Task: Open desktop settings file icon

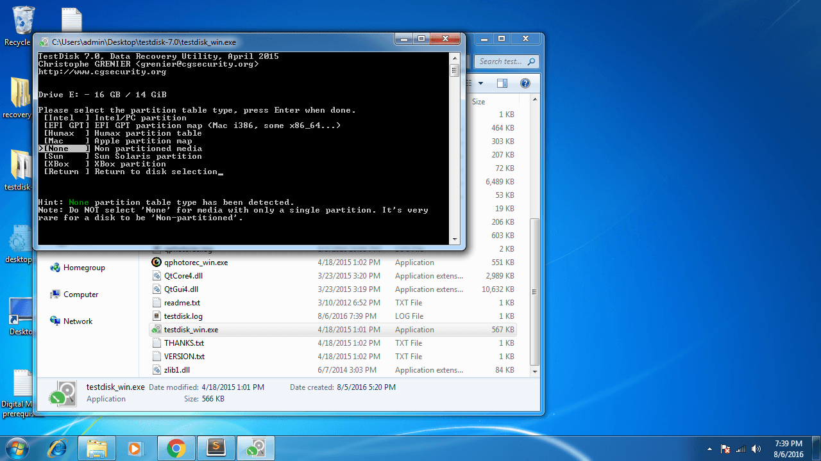Action: (19, 244)
